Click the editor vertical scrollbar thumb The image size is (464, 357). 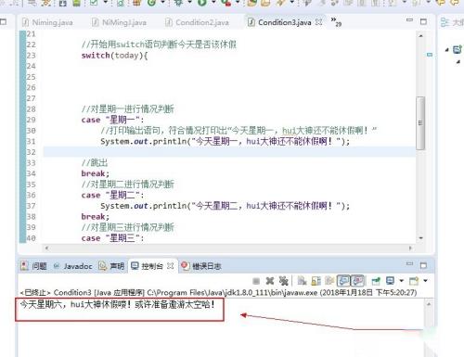coord(420,123)
